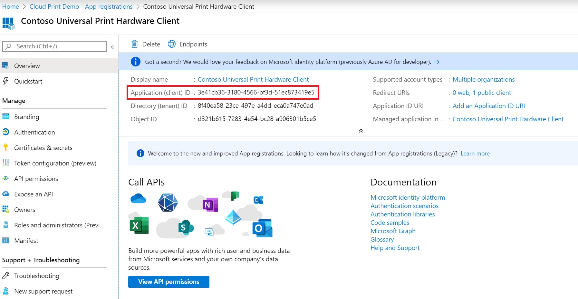
Task: Click the Home breadcrumb link
Action: 10,6
